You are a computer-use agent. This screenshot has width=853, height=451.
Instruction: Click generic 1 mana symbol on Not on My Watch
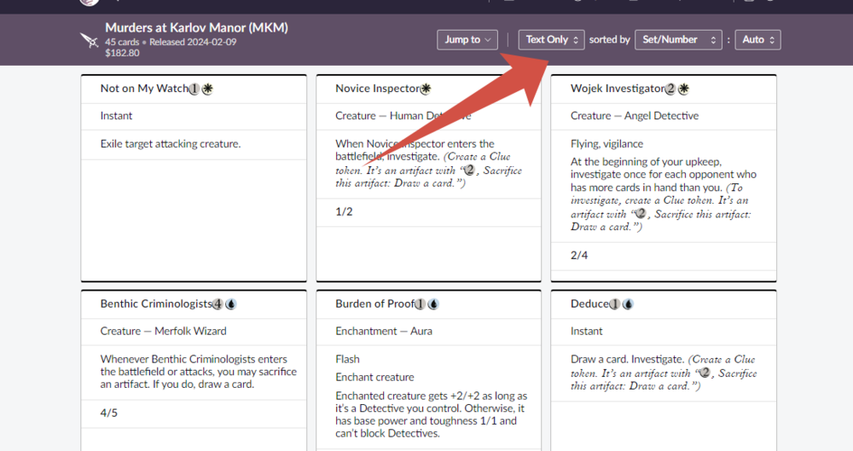click(x=194, y=89)
